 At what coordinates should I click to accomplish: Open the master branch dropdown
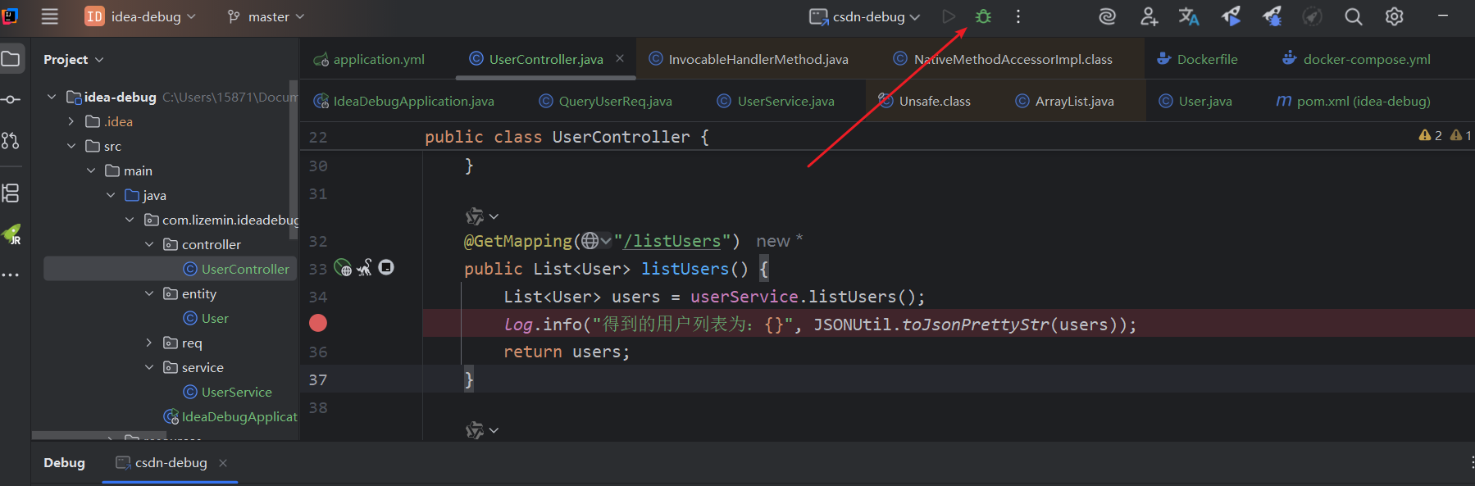click(266, 16)
